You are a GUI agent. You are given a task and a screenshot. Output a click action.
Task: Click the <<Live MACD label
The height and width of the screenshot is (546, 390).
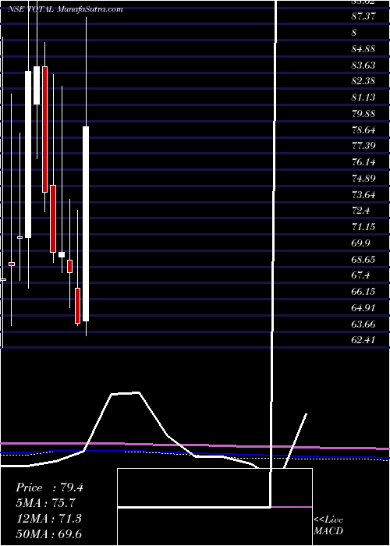[328, 525]
